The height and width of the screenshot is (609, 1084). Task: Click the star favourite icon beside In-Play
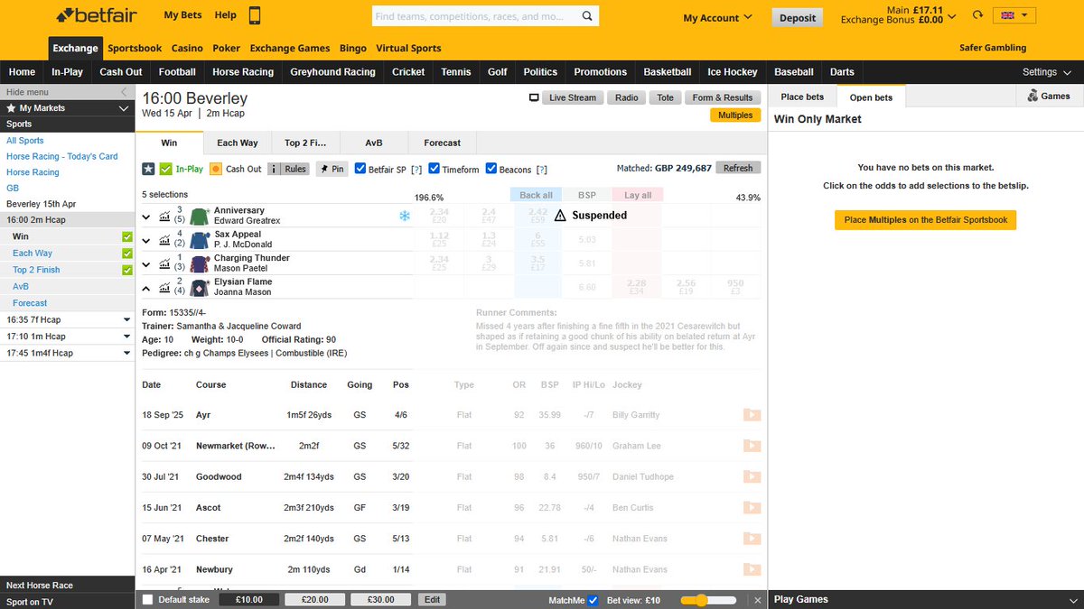coord(149,169)
